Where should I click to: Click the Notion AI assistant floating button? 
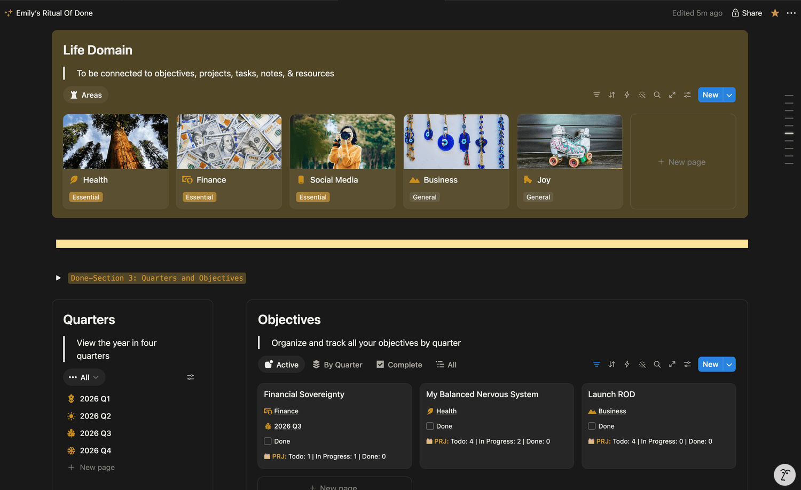pos(784,474)
